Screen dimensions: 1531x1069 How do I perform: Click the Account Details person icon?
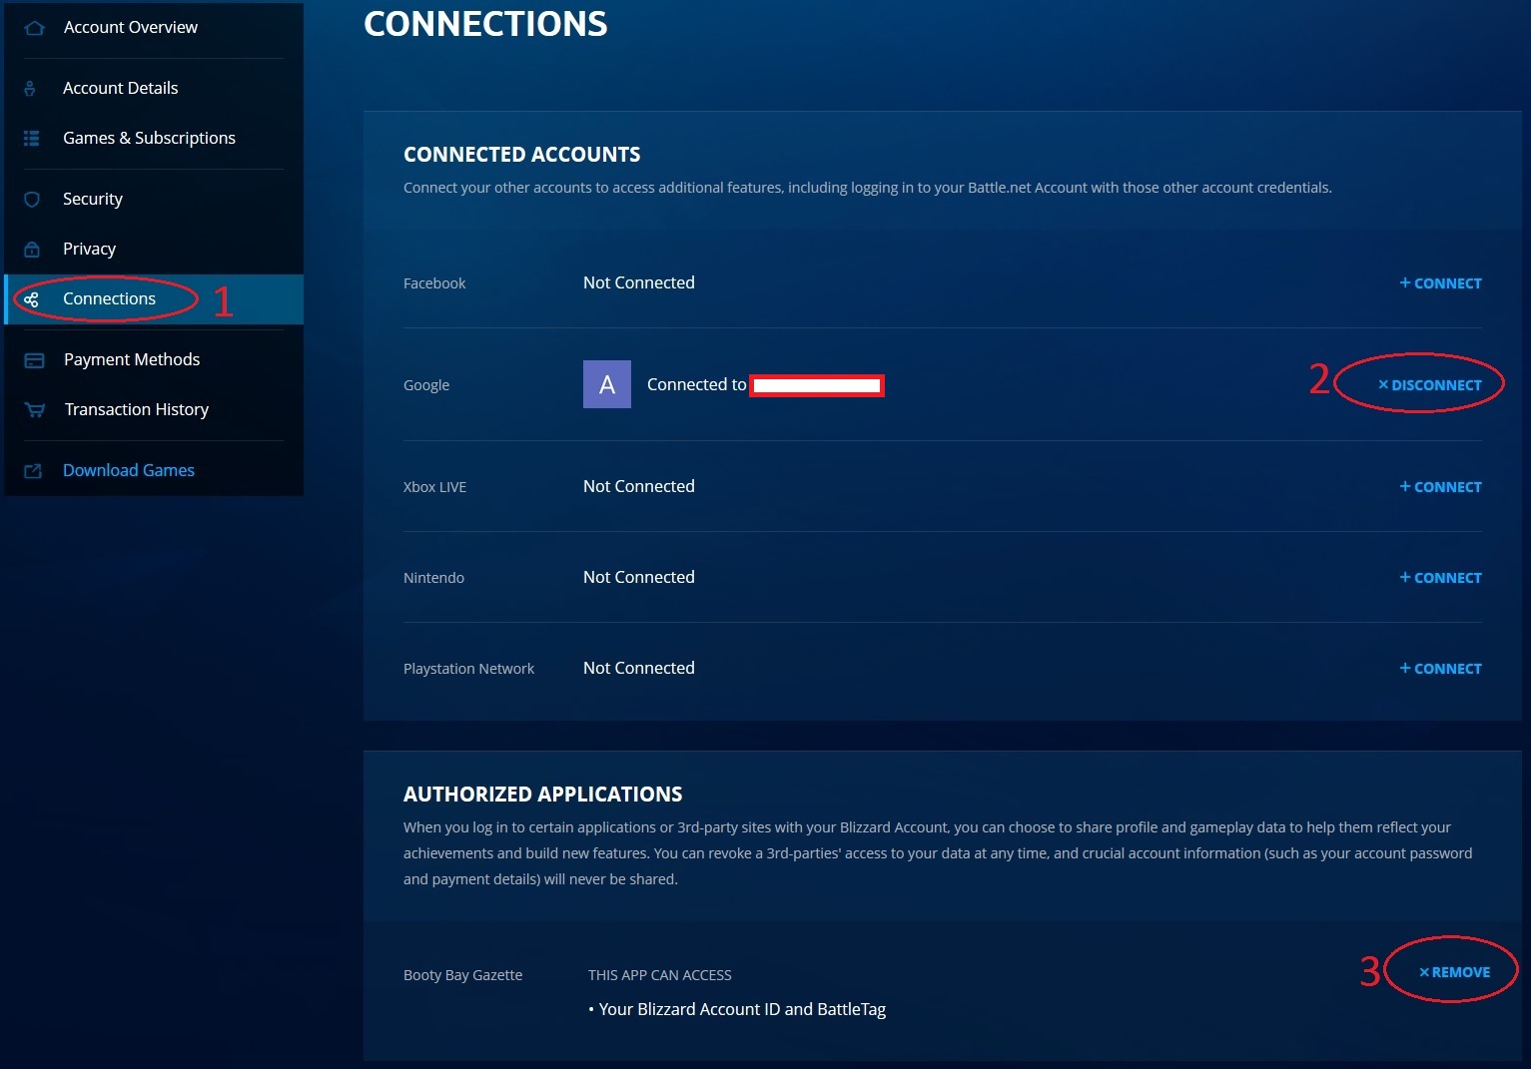point(30,89)
